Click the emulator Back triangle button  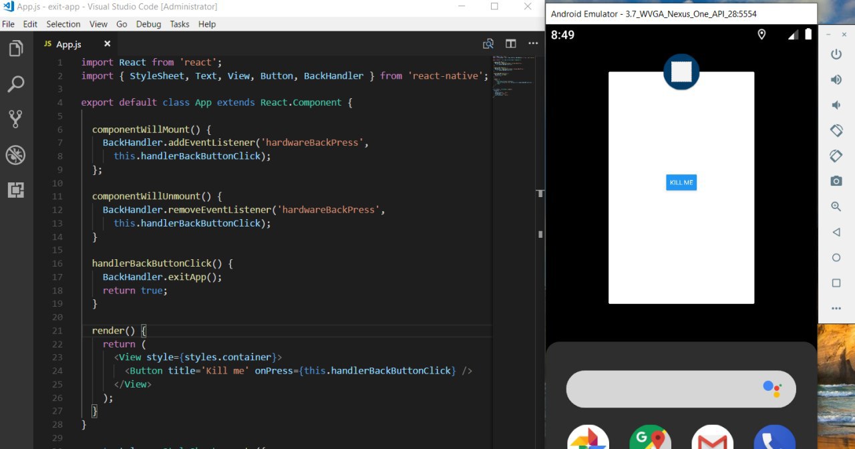coord(836,232)
